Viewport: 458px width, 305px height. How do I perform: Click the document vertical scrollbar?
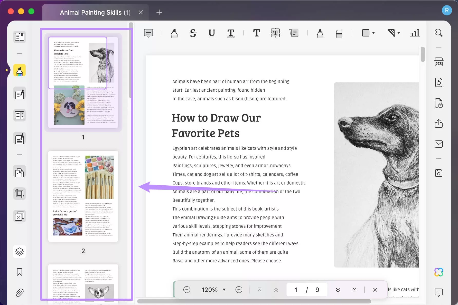(423, 54)
